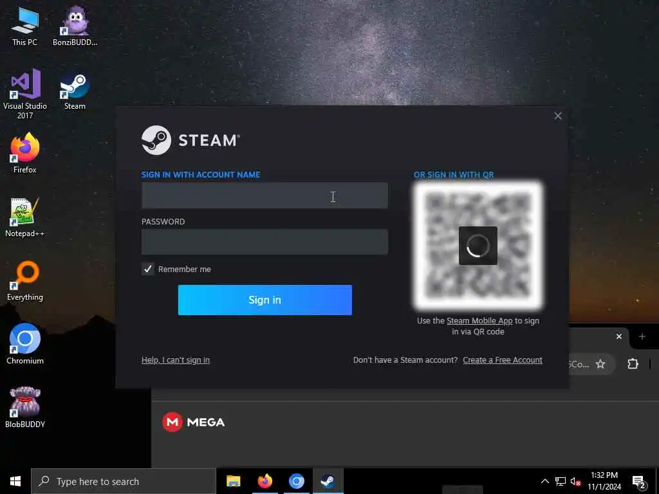
Task: Open Help, I can't sign in link
Action: tap(176, 360)
